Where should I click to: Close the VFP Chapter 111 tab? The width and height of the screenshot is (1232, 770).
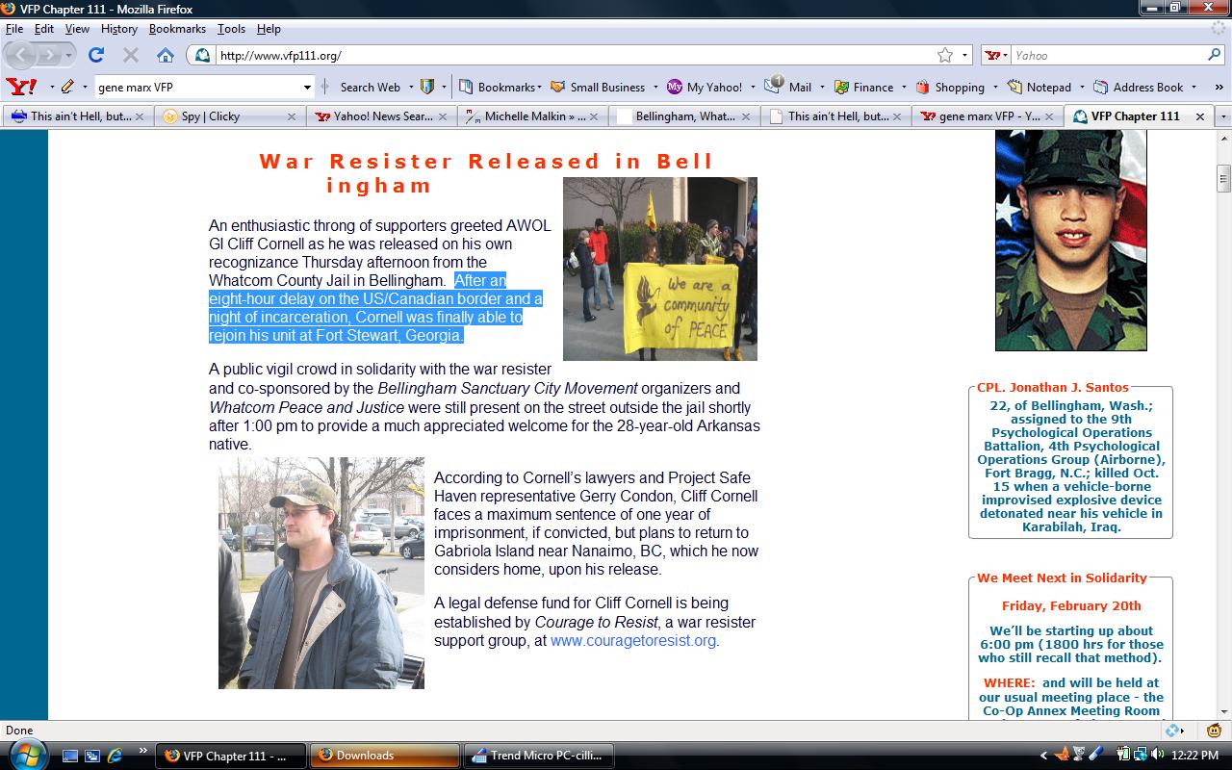1199,116
